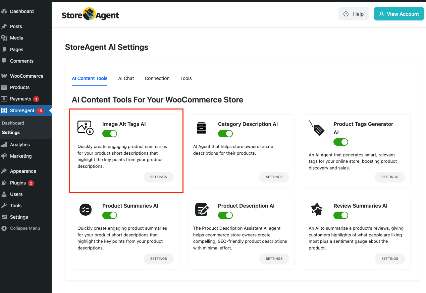
Task: Expand the Plugins sidebar menu
Action: click(x=18, y=183)
